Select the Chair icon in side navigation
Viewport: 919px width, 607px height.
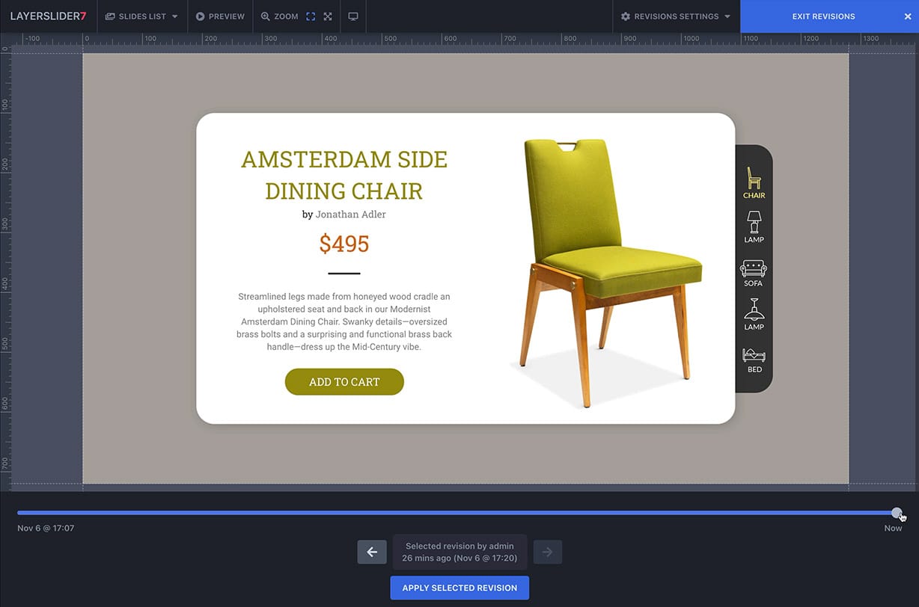(x=754, y=182)
